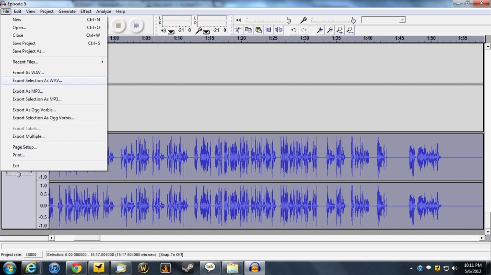This screenshot has width=491, height=275.
Task: Click the Project rate input field
Action: (33, 255)
